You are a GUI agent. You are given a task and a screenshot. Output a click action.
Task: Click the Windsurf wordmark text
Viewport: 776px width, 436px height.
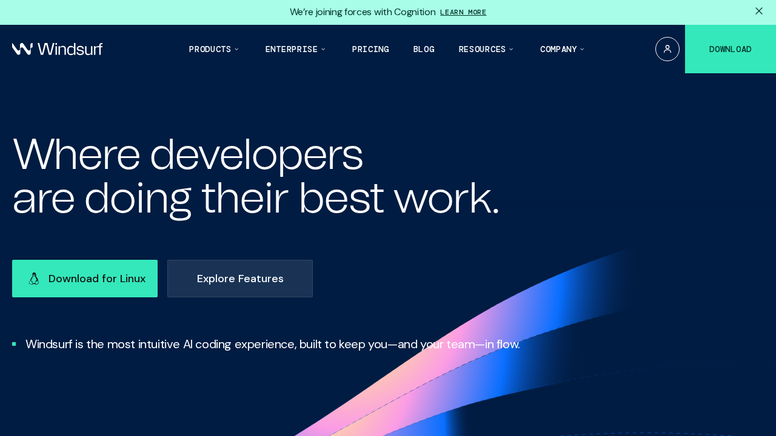70,49
